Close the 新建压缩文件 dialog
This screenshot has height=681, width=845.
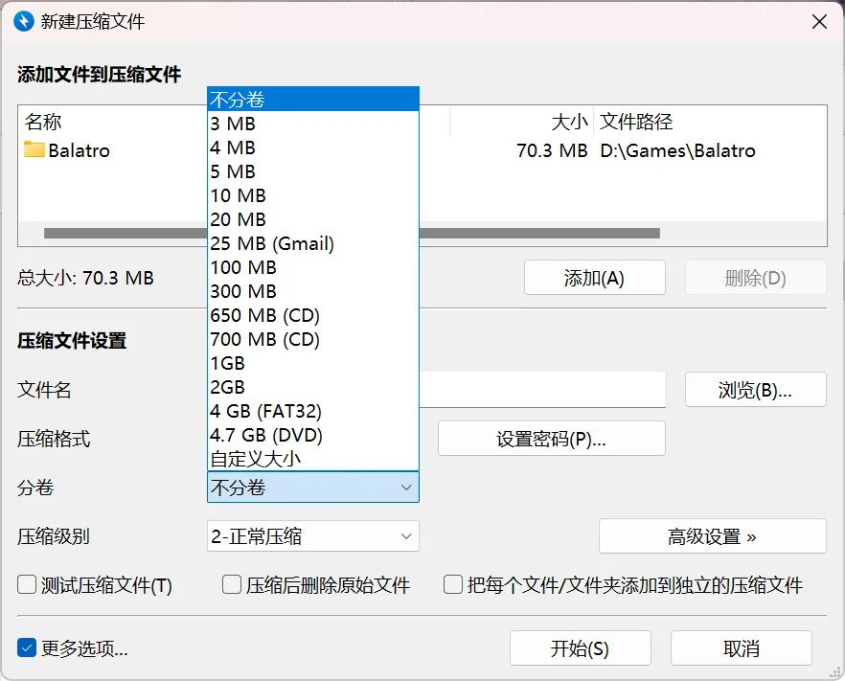click(819, 21)
